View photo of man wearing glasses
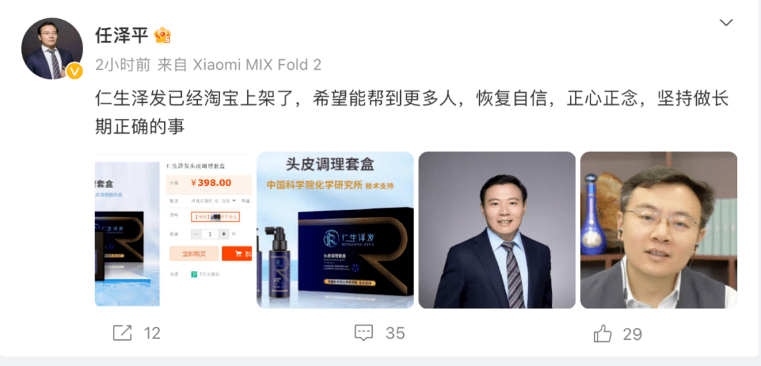761x366 pixels. point(659,229)
